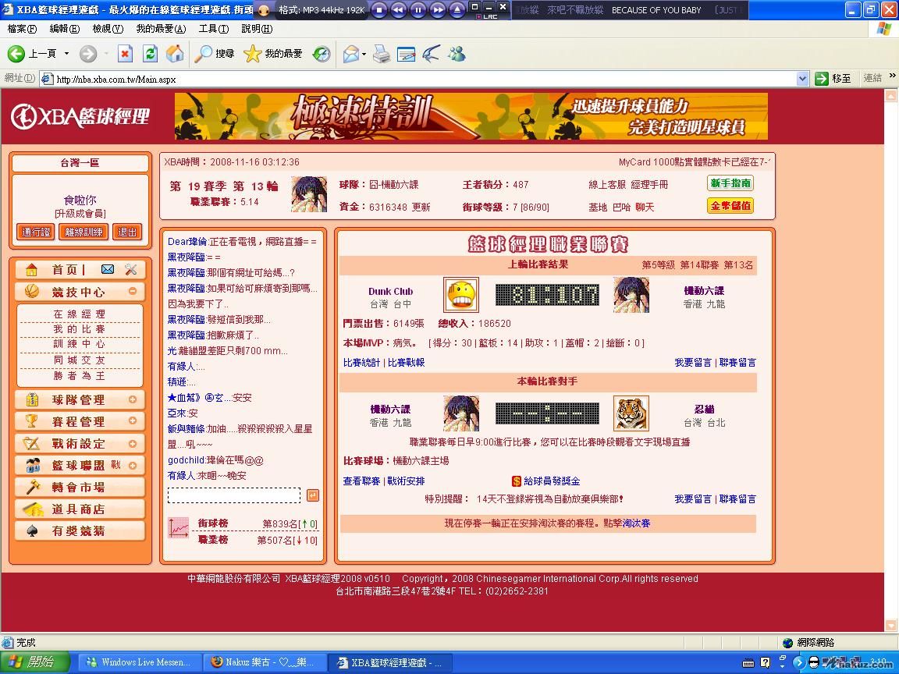Click the chat send arrow icon

[312, 495]
